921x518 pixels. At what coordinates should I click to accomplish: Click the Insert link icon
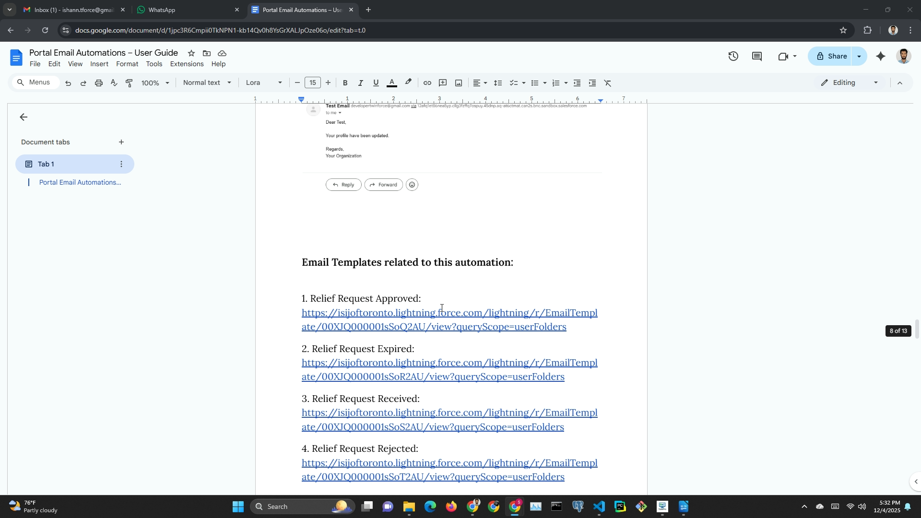tap(427, 83)
